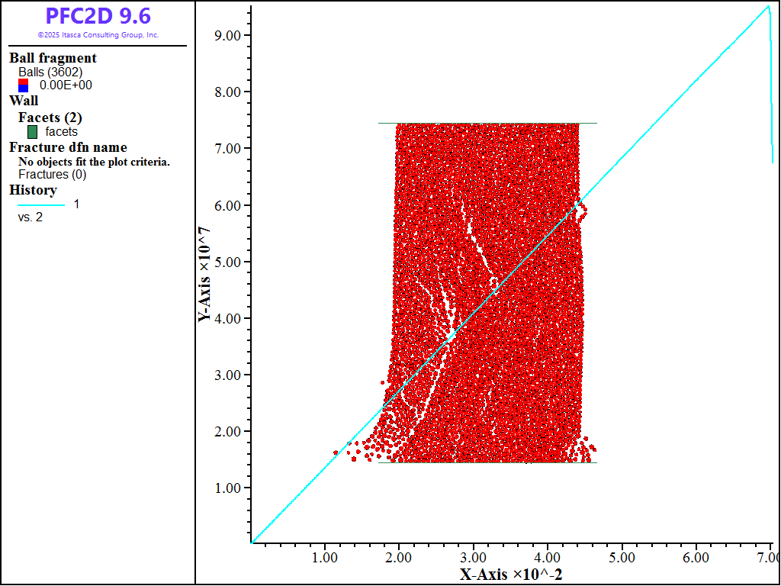This screenshot has width=781, height=586.
Task: Select the green facets color swatch
Action: tap(32, 132)
